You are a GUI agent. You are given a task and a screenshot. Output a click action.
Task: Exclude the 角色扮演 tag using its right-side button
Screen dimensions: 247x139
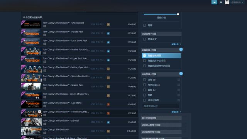point(179,85)
